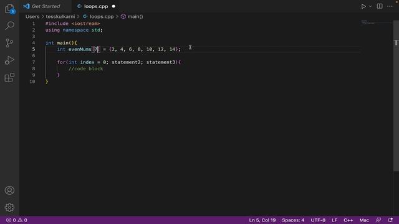This screenshot has height=224, width=399.
Task: Click tesskulkarni breadcrumb segment
Action: [x=60, y=17]
